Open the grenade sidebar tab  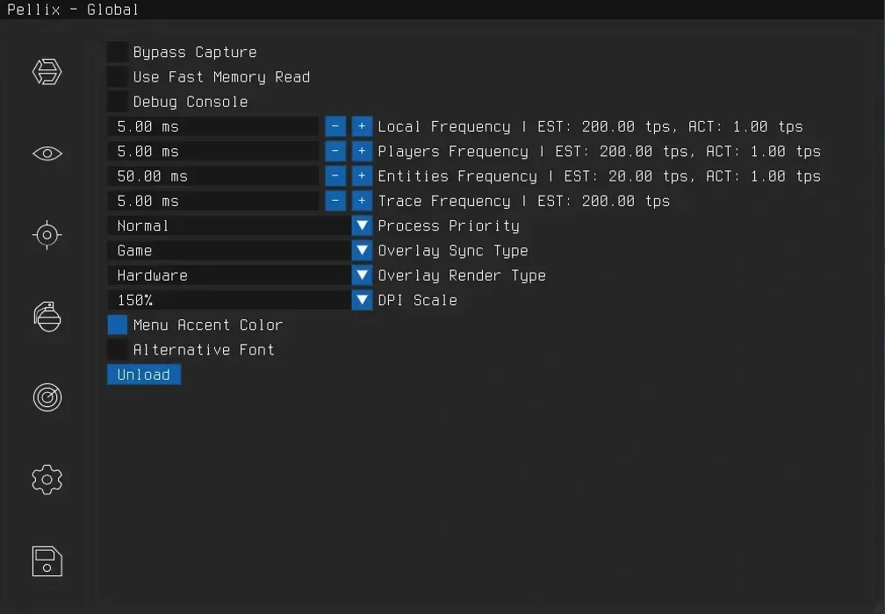(47, 317)
